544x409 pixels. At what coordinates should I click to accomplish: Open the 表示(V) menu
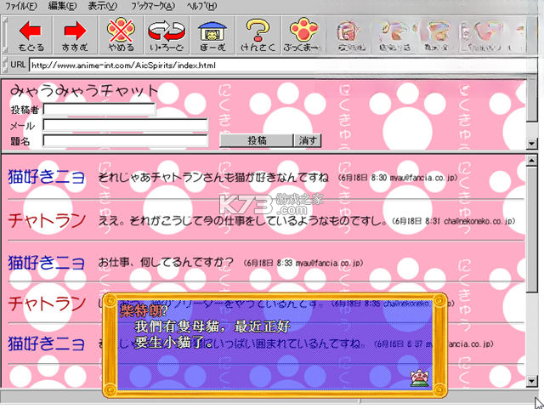tap(103, 6)
